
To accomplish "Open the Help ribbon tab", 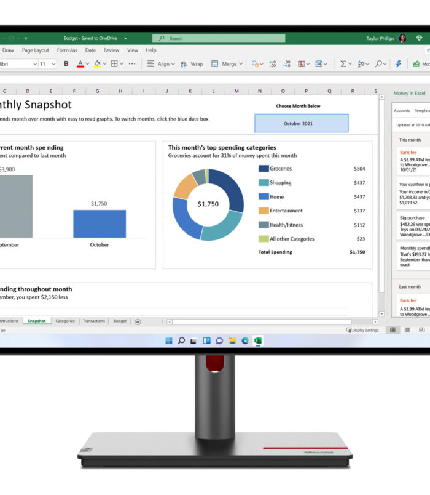I will (x=151, y=50).
